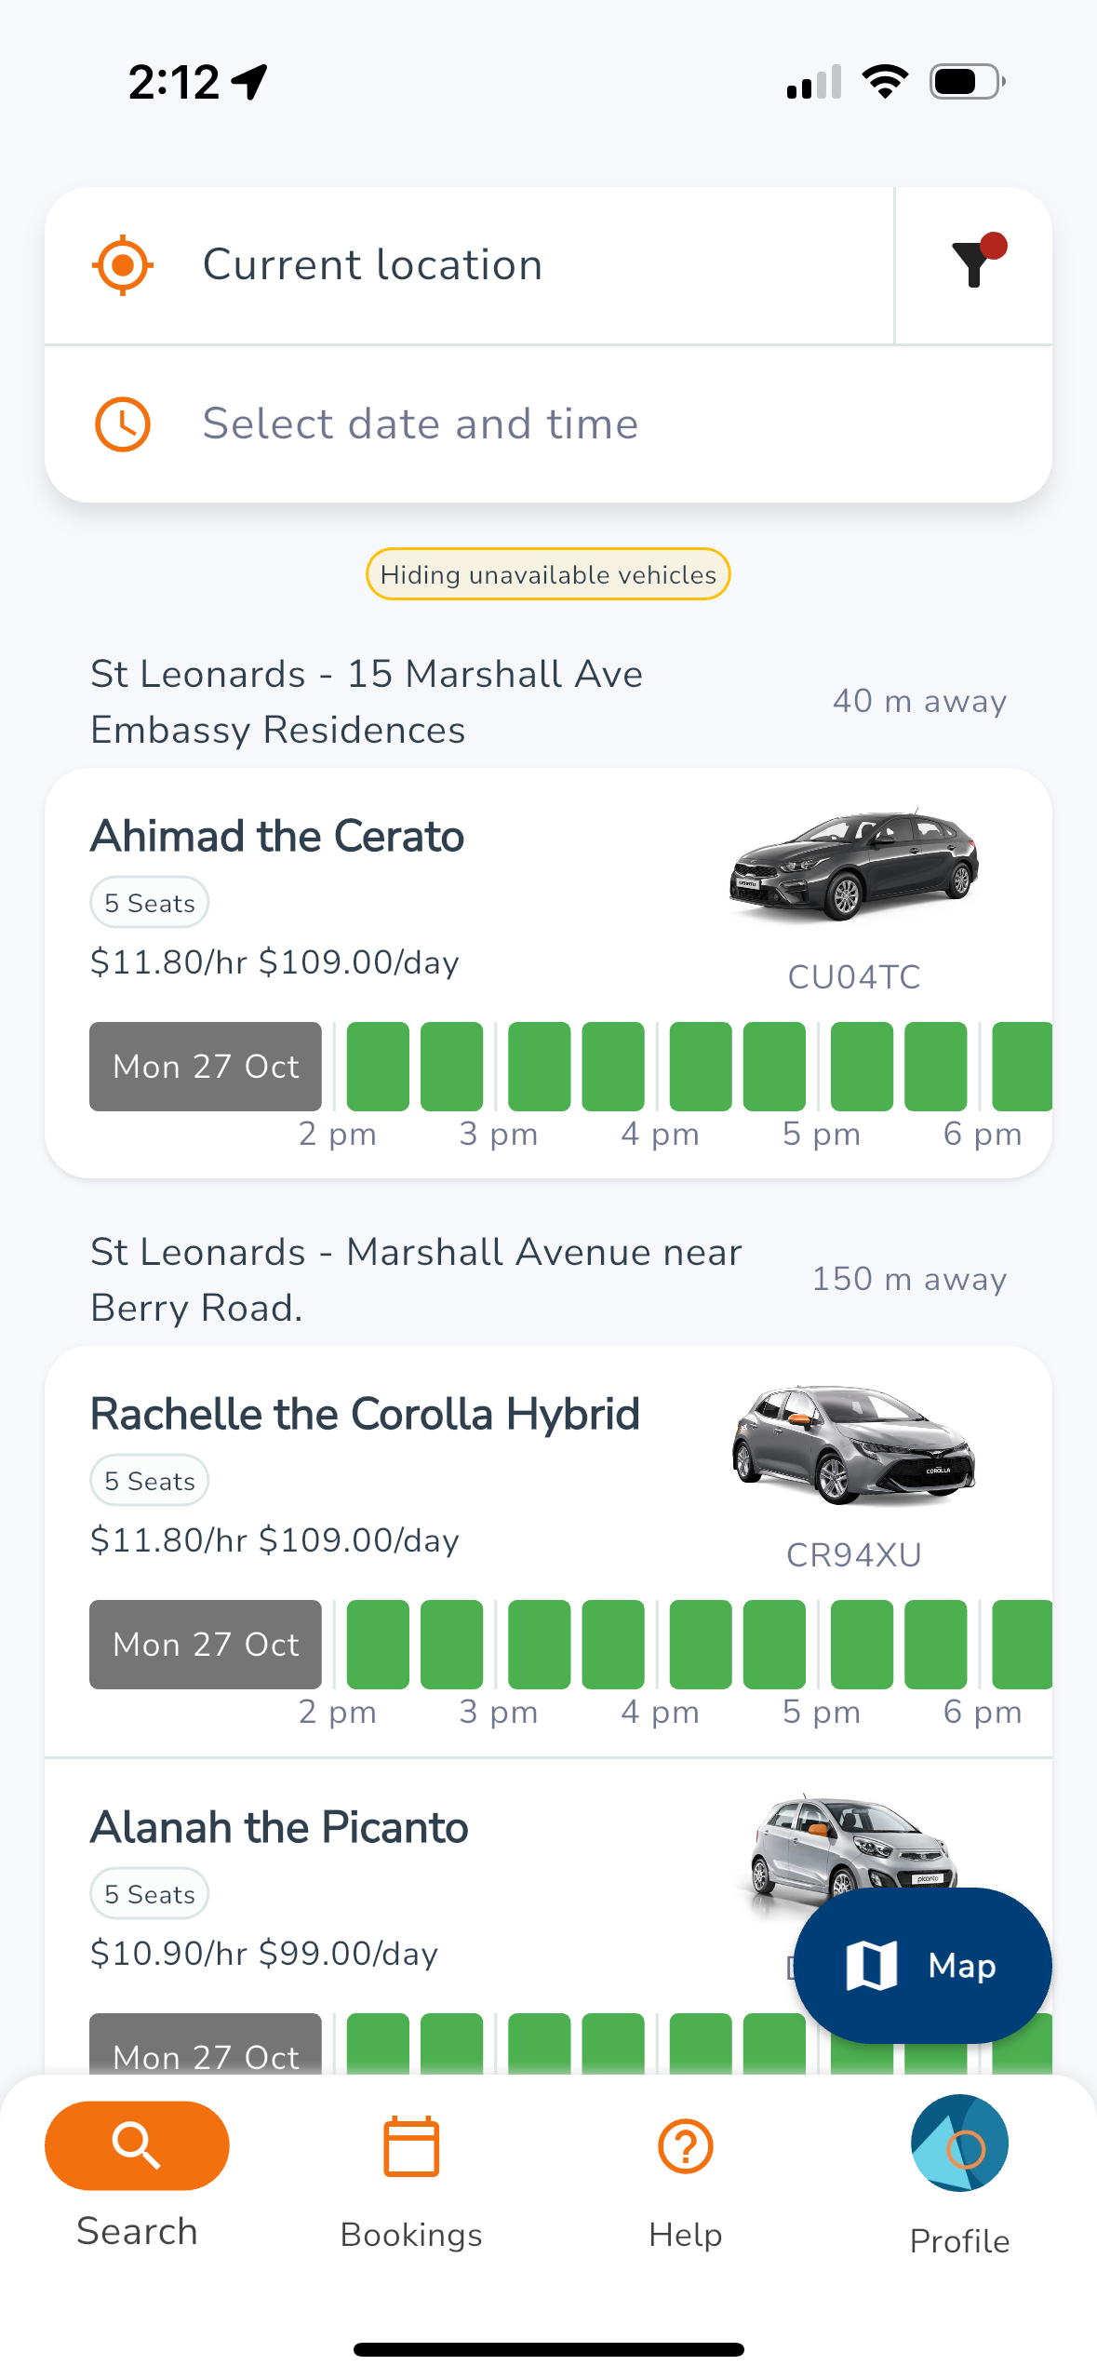Viewport: 1097px width, 2379px height.
Task: Tap the Rachelle Corolla Hybrid car image
Action: click(853, 1444)
